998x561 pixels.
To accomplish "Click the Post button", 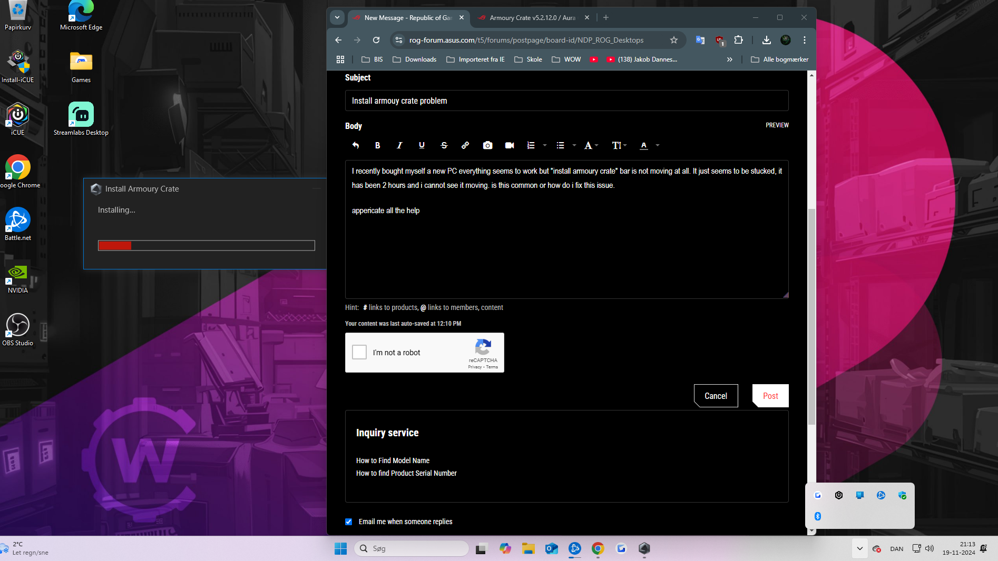I will (770, 396).
